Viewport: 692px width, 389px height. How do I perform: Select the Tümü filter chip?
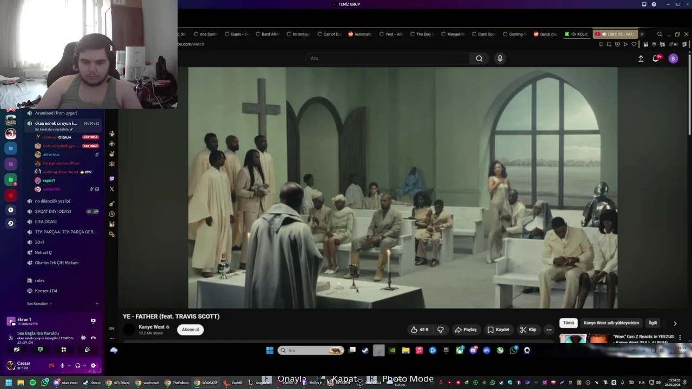click(569, 323)
